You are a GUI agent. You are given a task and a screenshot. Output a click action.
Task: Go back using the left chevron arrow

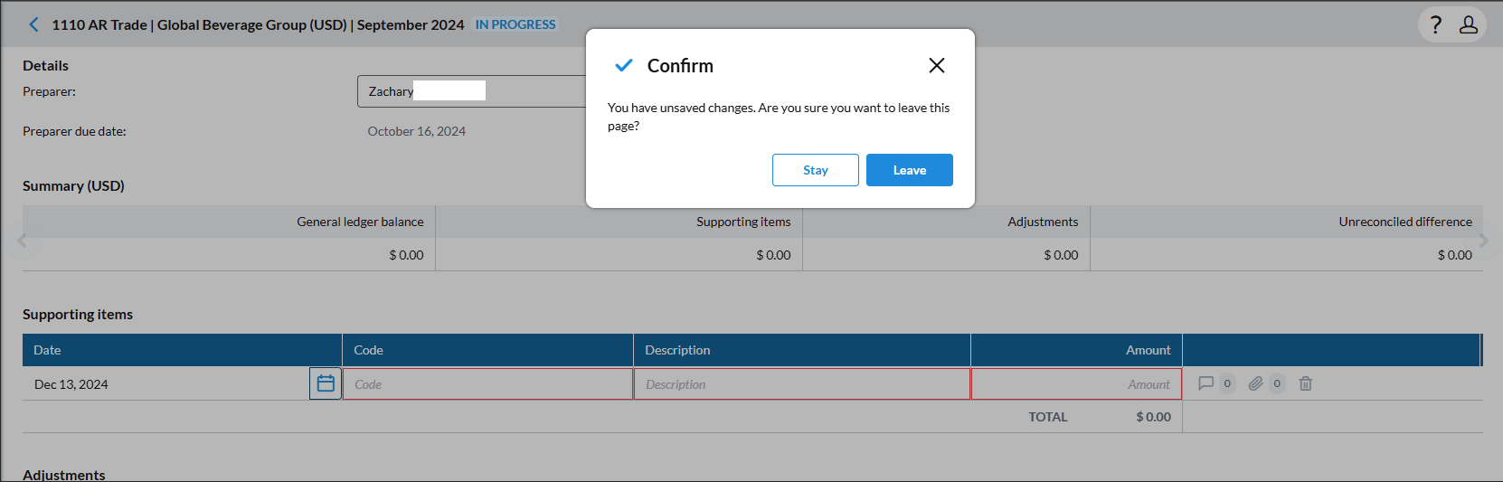[x=34, y=24]
